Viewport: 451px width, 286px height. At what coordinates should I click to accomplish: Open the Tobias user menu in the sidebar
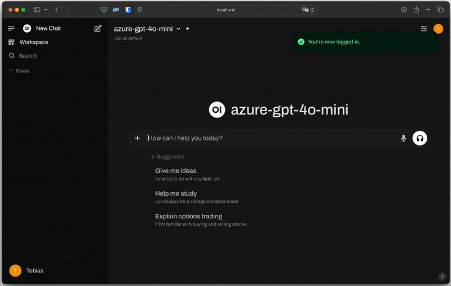point(26,270)
